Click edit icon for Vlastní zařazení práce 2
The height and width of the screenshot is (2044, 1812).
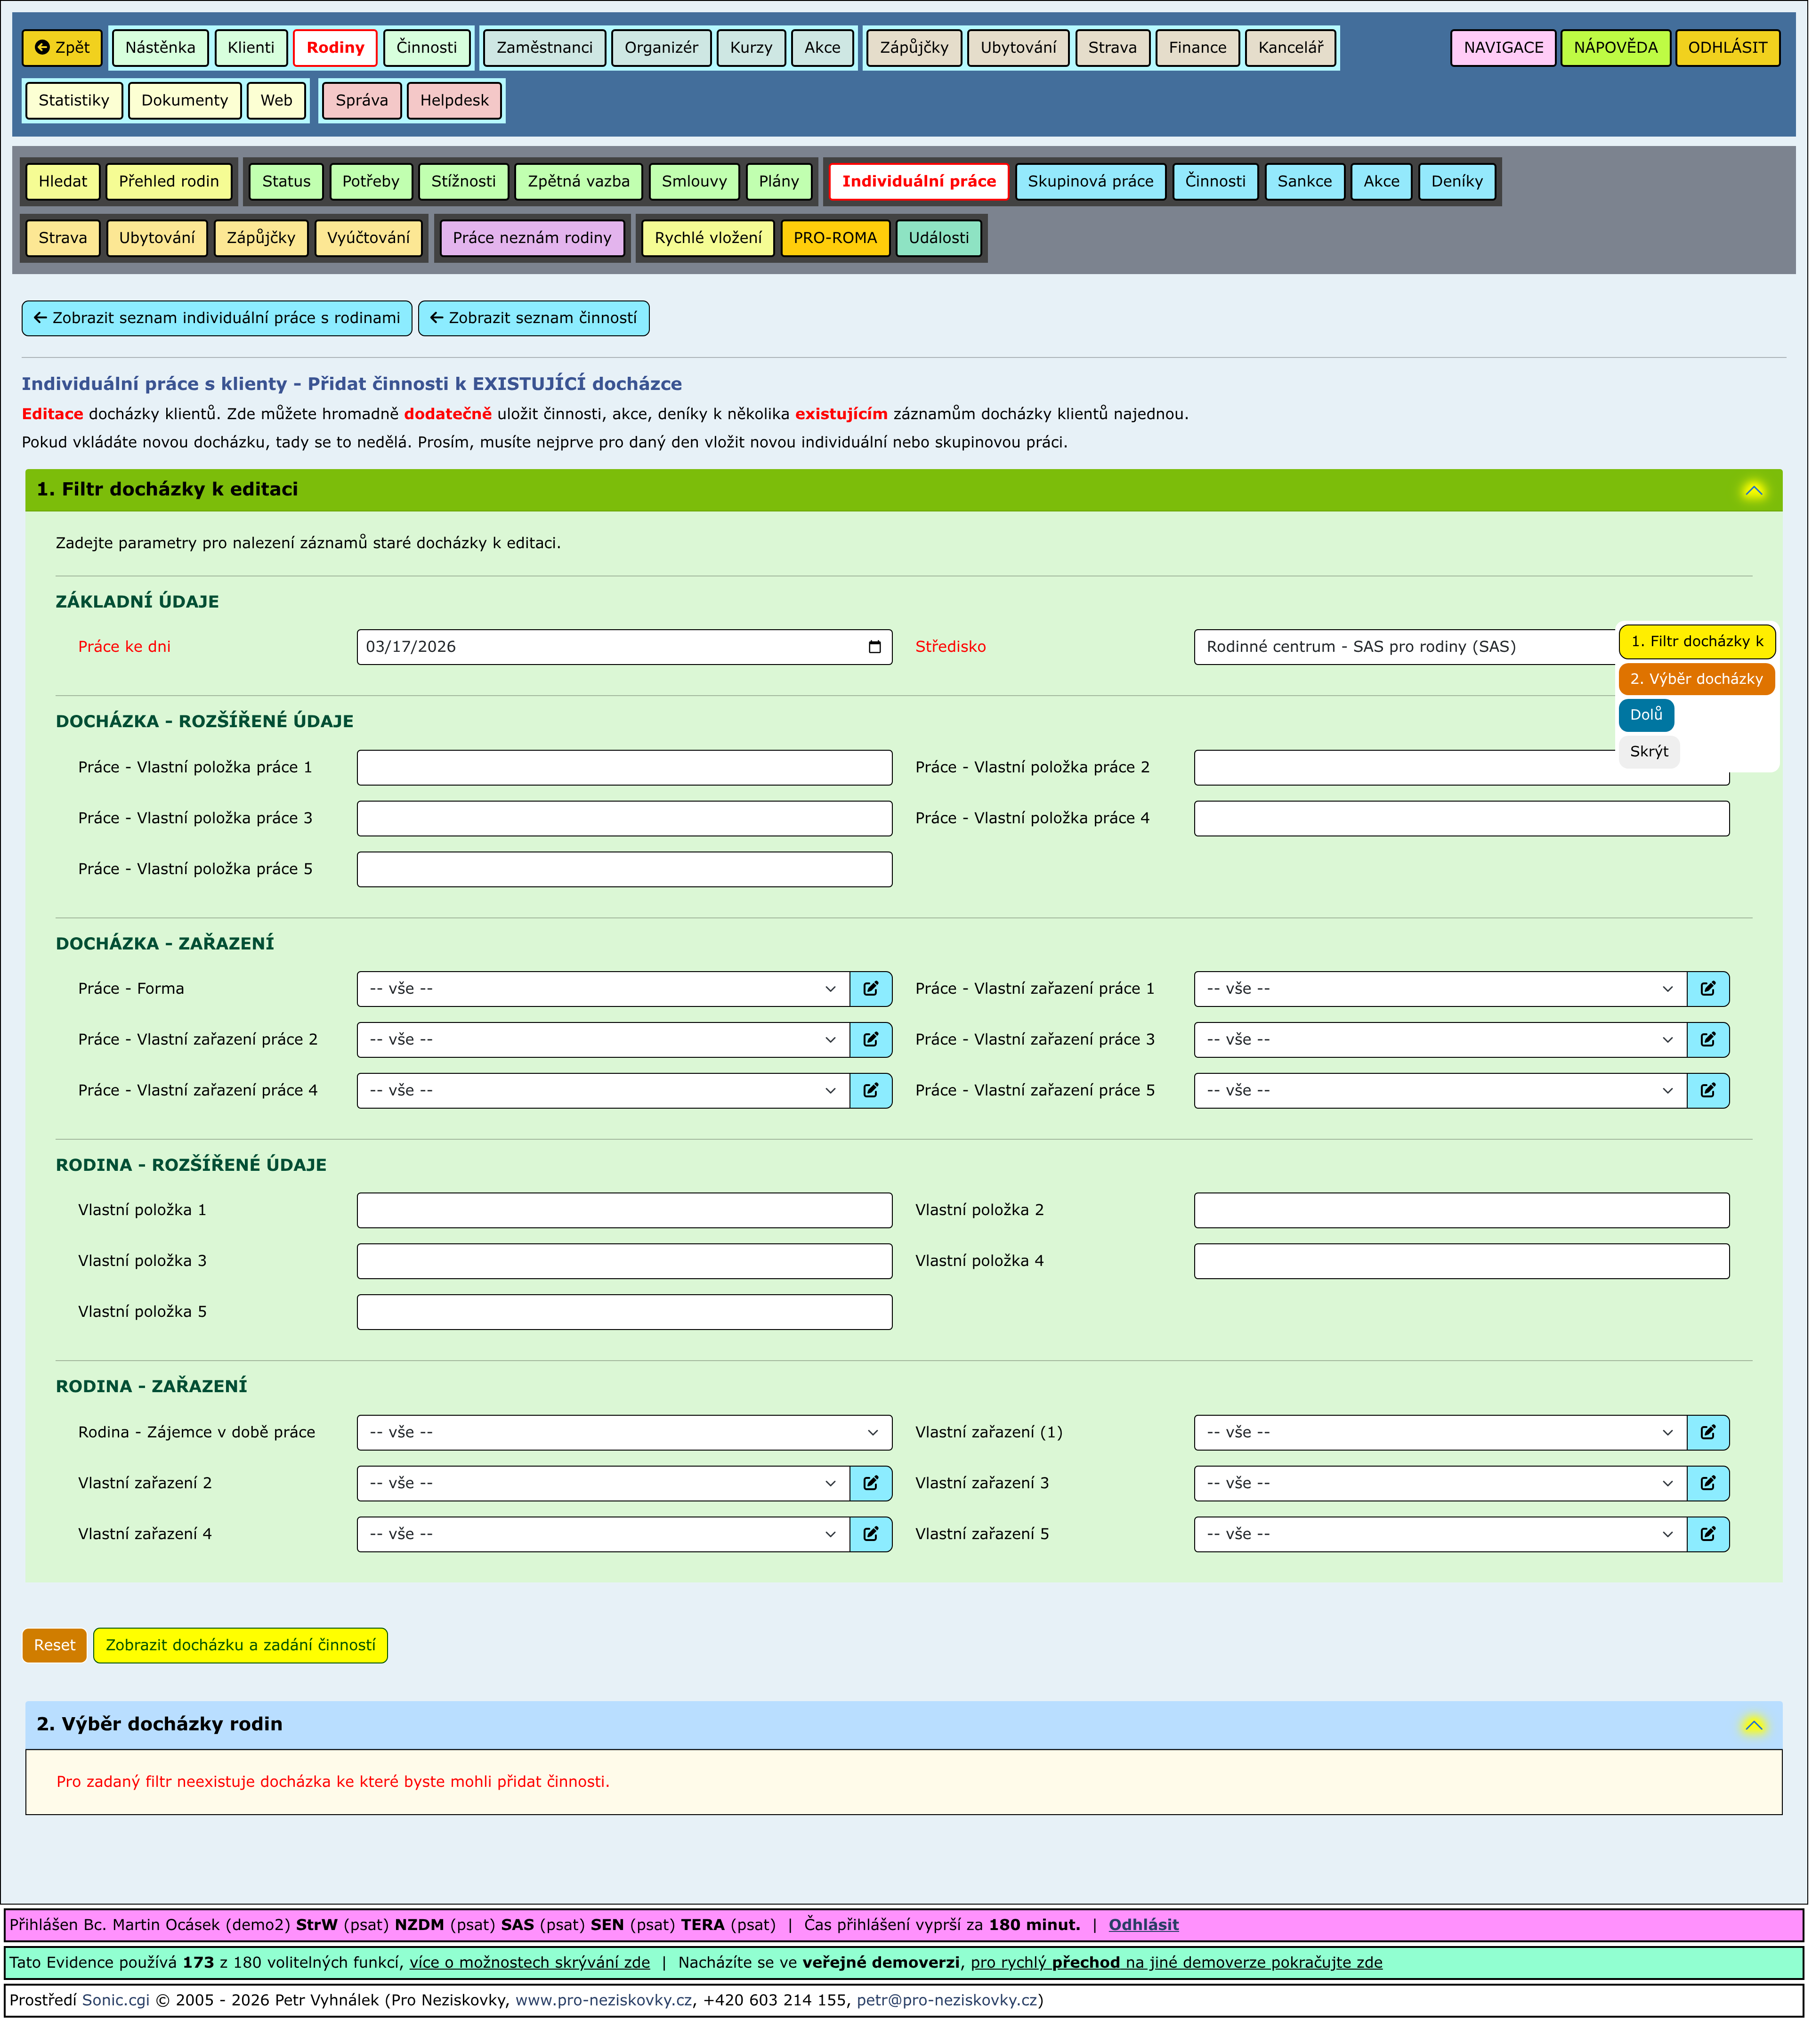click(x=871, y=1040)
